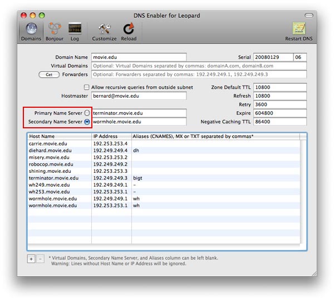Remove selected host with minus button
The image size is (334, 300).
pyautogui.click(x=39, y=258)
